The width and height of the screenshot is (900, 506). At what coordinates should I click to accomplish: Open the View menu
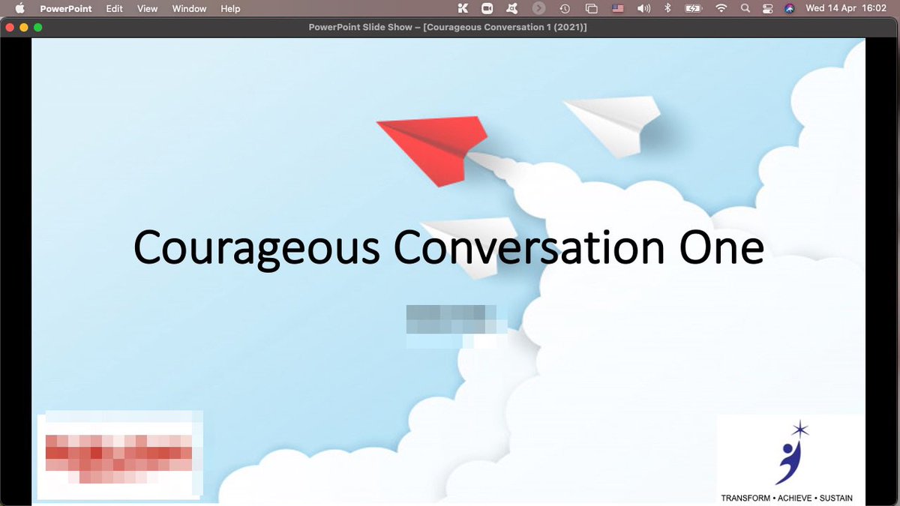click(147, 8)
